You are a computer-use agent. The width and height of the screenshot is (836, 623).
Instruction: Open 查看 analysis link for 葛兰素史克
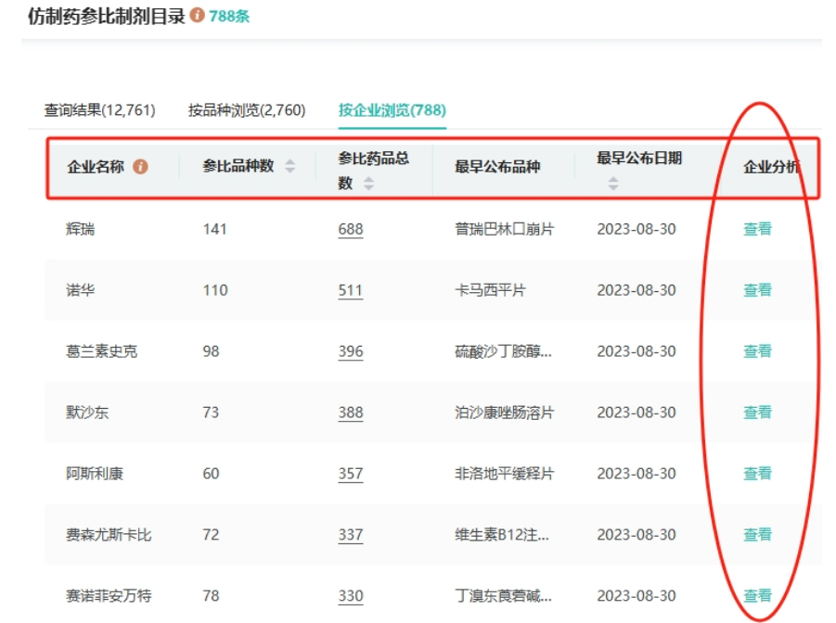pyautogui.click(x=758, y=351)
